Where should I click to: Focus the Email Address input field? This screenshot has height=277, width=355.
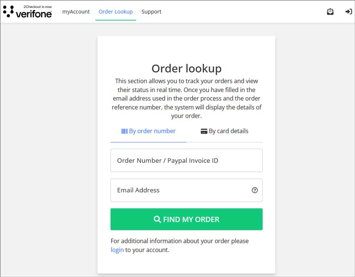[186, 190]
